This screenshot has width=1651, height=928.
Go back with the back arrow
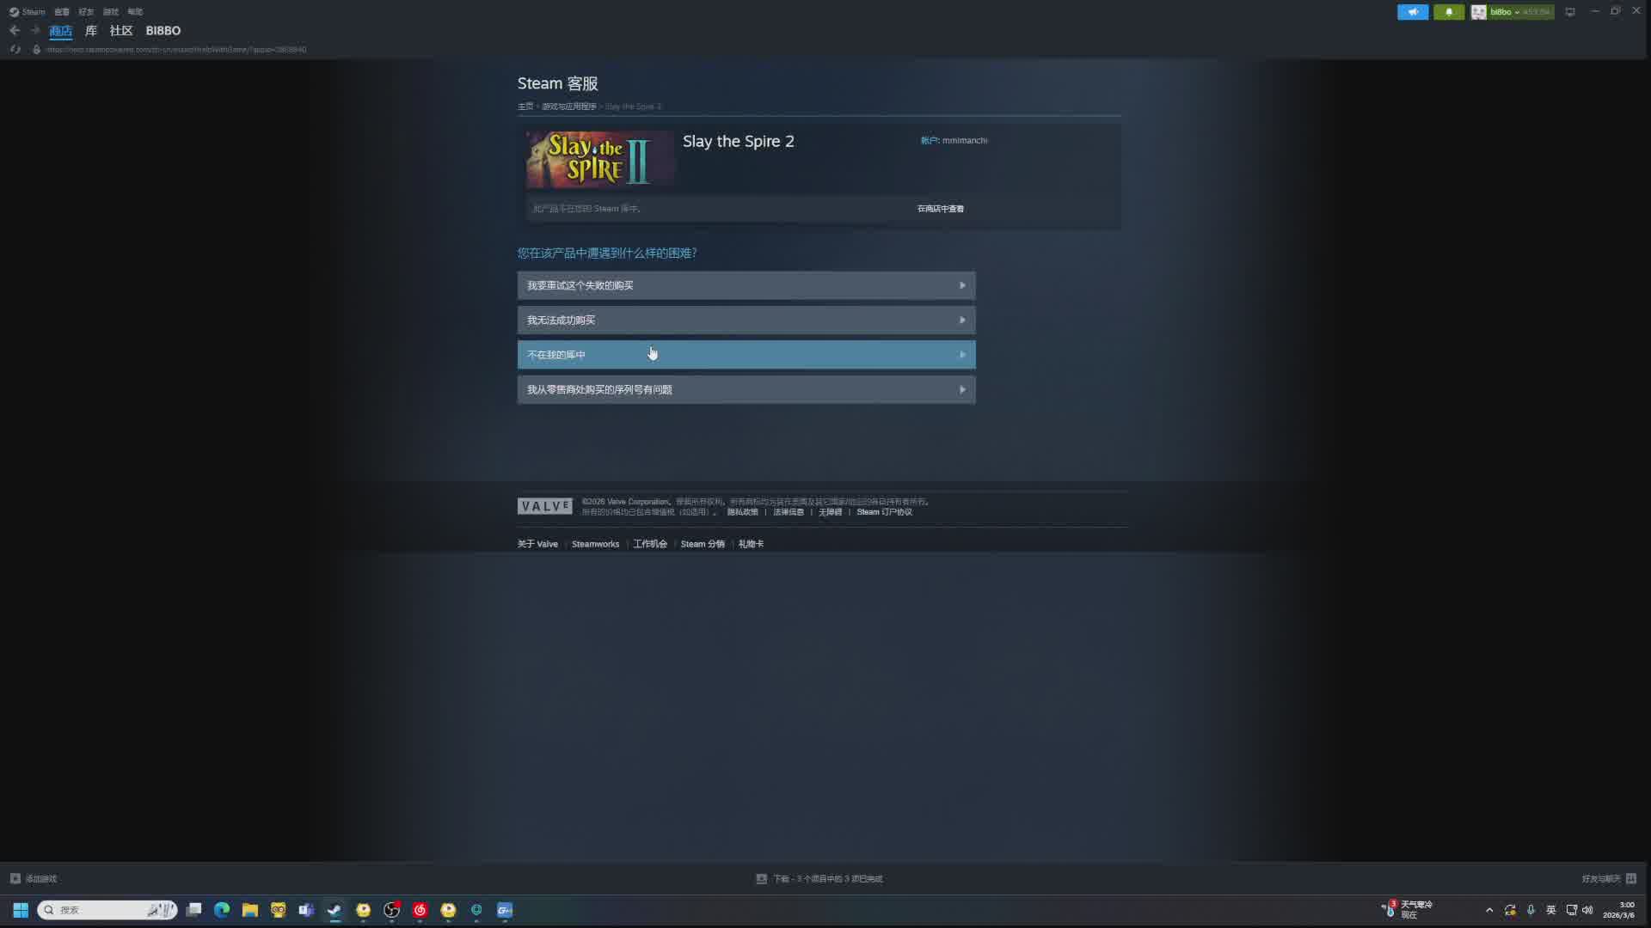tap(15, 30)
